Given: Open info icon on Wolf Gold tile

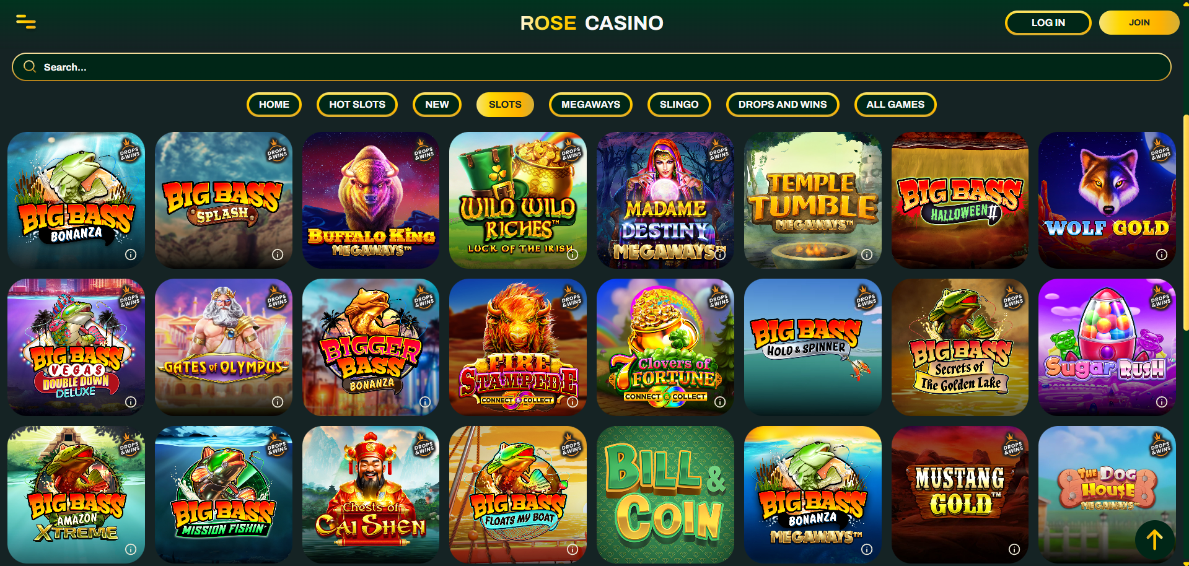Looking at the screenshot, I should (1162, 255).
